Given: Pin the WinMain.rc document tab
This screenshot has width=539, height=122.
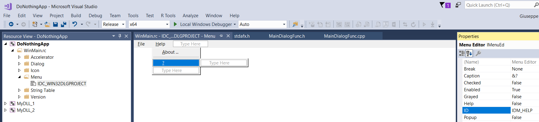Looking at the screenshot, I should [x=221, y=36].
